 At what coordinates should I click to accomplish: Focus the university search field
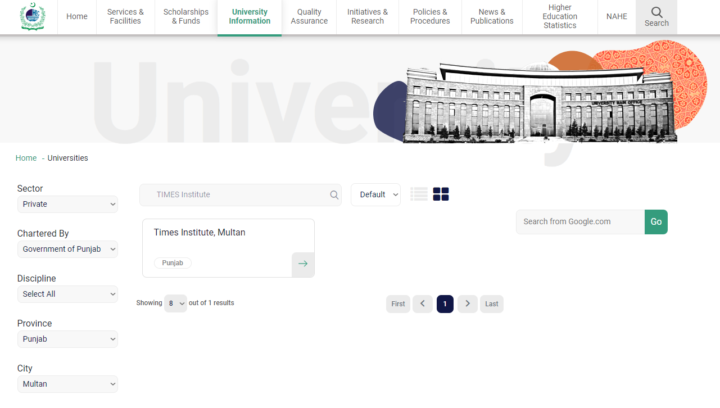[x=241, y=195]
